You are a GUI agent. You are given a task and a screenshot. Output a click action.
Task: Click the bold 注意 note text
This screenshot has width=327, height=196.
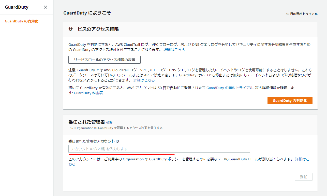pyautogui.click(x=72, y=70)
